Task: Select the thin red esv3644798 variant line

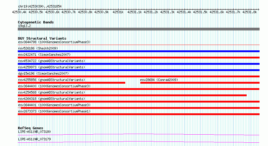Action: point(139,45)
